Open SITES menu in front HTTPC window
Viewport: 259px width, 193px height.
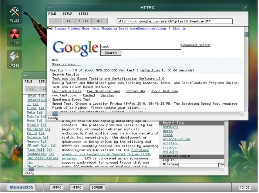point(83,14)
